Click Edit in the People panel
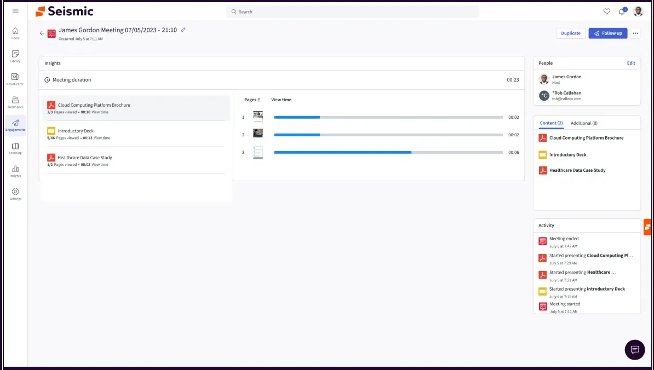This screenshot has width=654, height=370. click(631, 63)
